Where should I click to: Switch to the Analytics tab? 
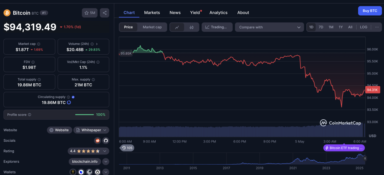219,12
